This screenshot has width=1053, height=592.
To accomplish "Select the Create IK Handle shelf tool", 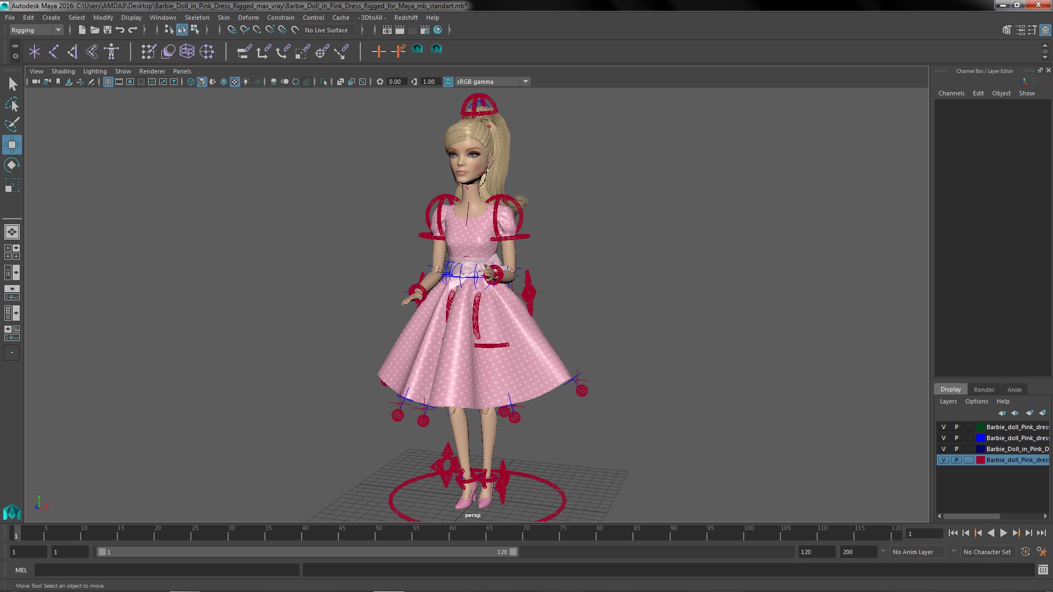I will pos(73,52).
